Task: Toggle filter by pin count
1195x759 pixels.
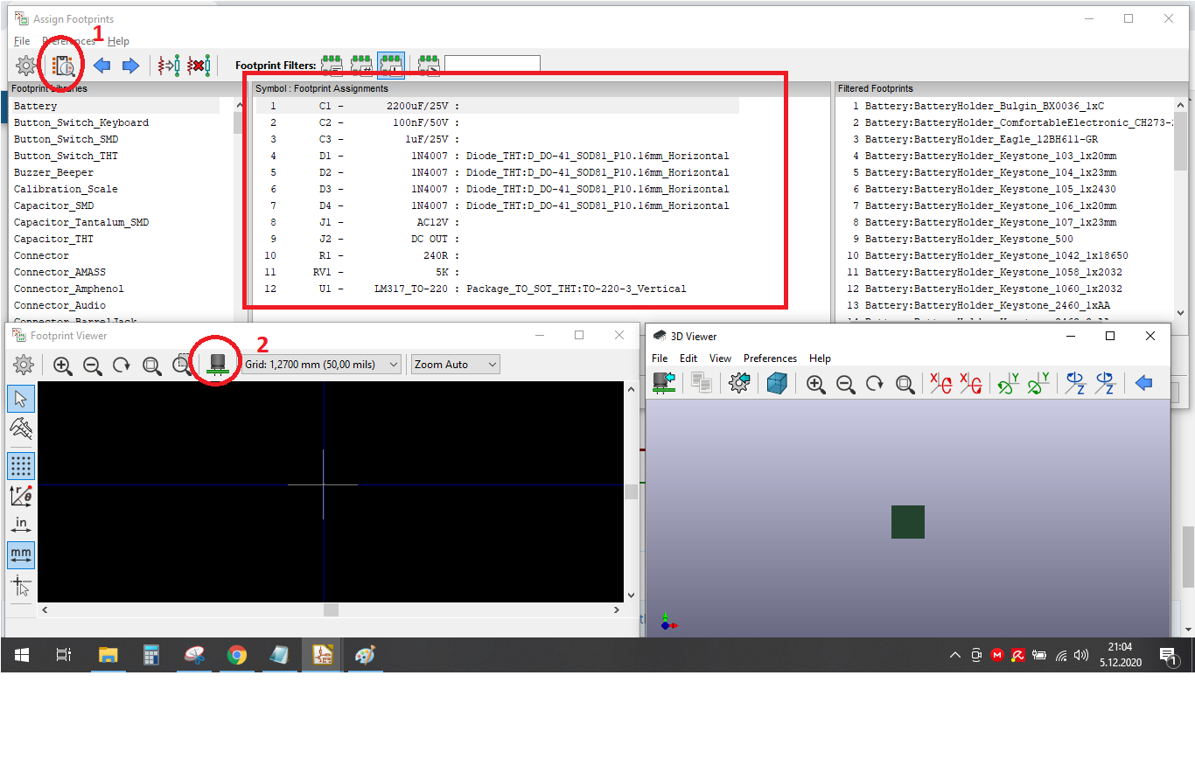Action: [x=361, y=65]
